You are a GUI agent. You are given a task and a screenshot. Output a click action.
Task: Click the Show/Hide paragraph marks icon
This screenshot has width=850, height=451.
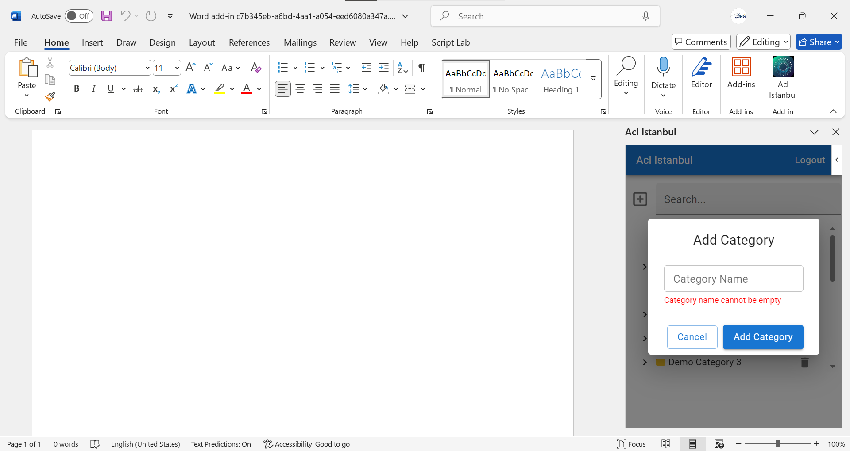[x=422, y=68]
